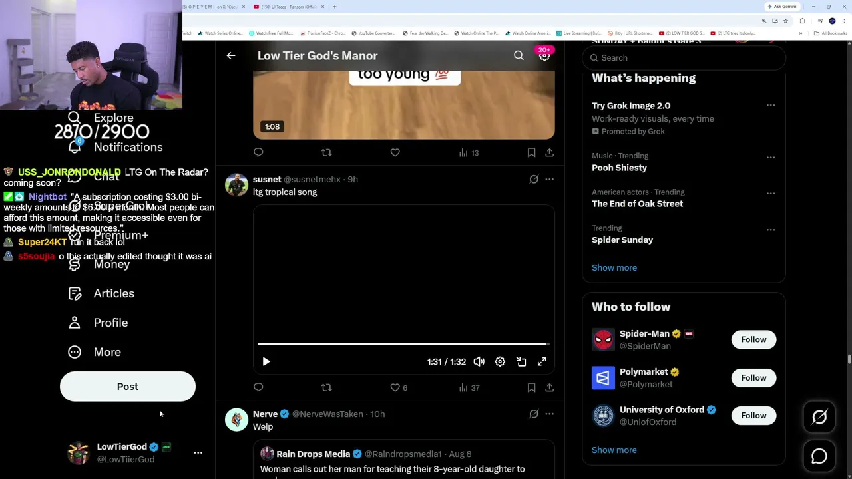Open Spider-Man profile avatar
Screen dimensions: 852x479
point(603,339)
